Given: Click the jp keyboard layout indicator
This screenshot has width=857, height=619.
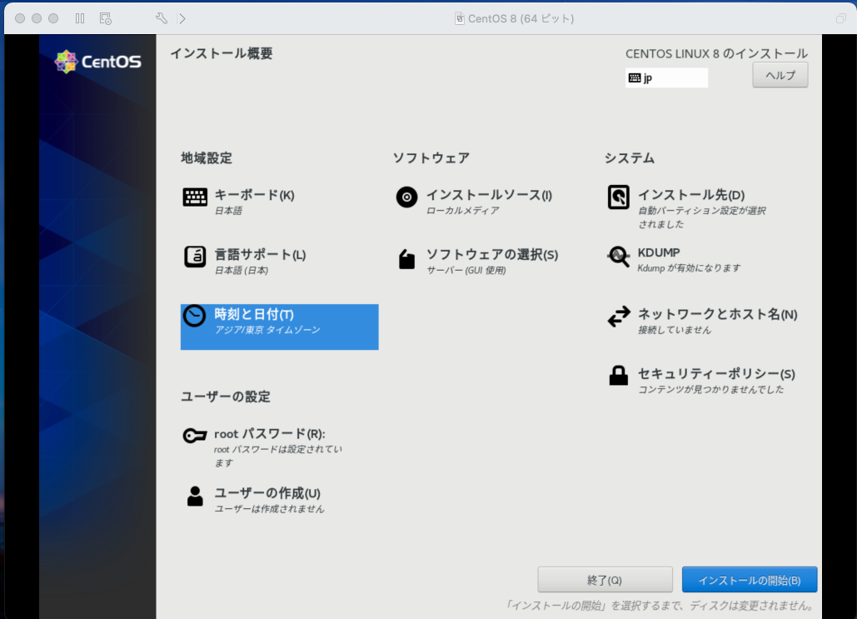Looking at the screenshot, I should (x=666, y=77).
